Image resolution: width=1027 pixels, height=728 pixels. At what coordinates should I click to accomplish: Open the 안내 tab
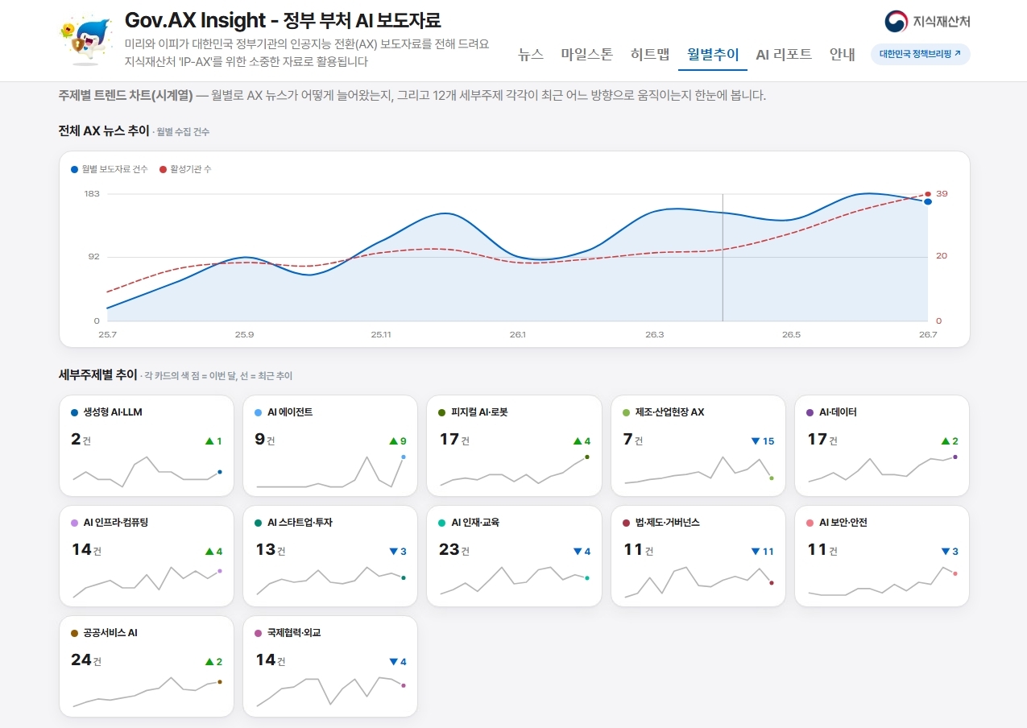pyautogui.click(x=843, y=54)
